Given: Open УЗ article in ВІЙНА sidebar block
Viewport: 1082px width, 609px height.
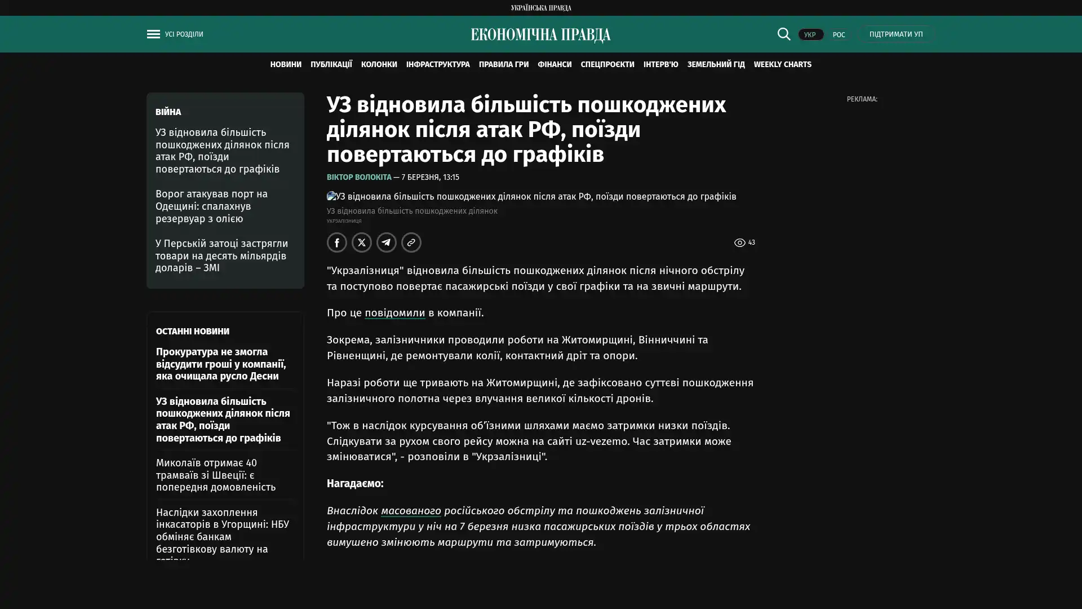Looking at the screenshot, I should (x=223, y=151).
